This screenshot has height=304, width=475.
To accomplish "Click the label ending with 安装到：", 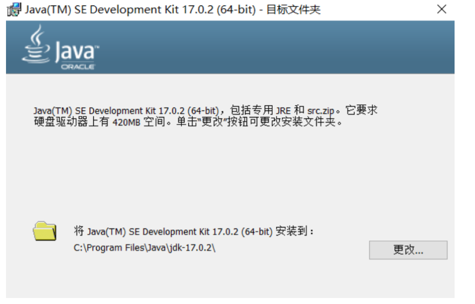I will click(193, 231).
